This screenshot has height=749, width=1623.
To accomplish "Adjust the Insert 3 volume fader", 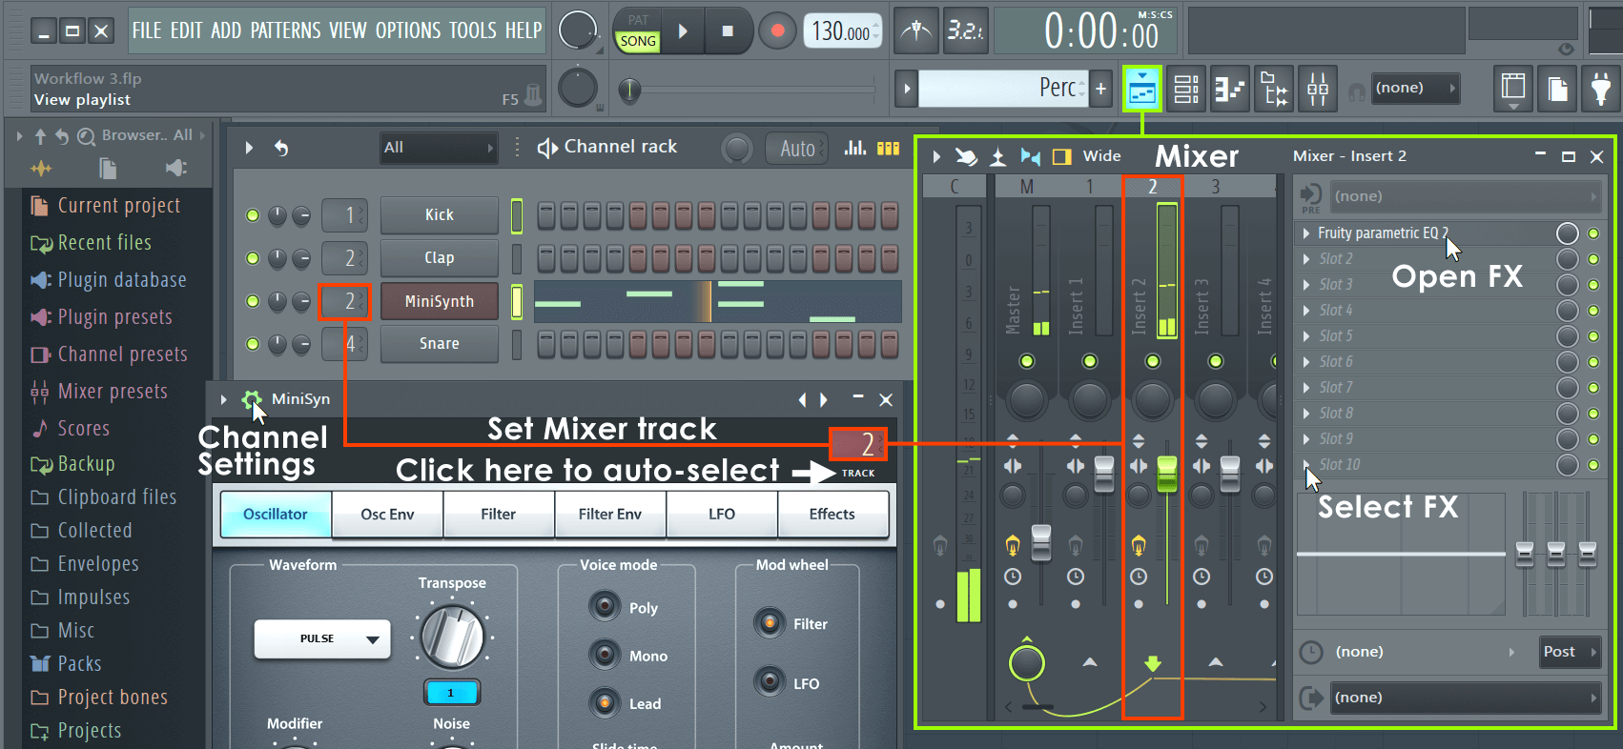I will pyautogui.click(x=1230, y=474).
